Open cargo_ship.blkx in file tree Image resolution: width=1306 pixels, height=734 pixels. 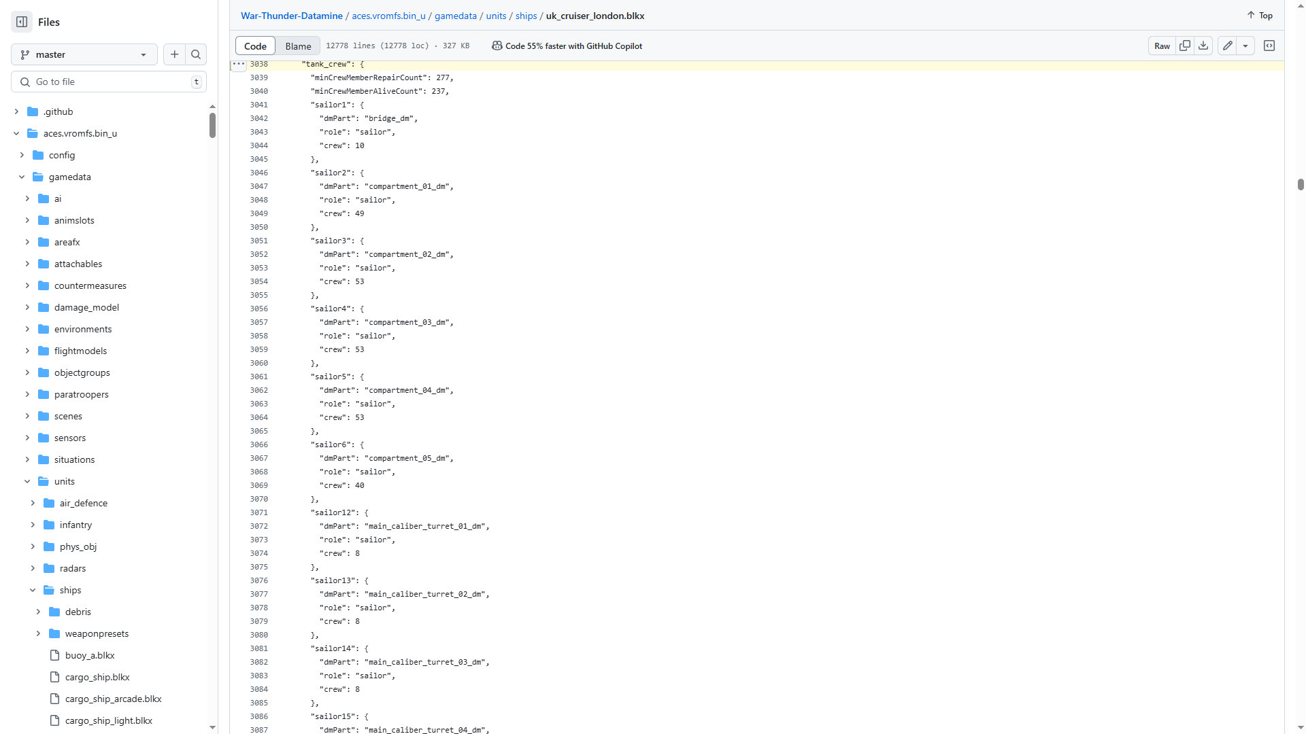point(97,677)
